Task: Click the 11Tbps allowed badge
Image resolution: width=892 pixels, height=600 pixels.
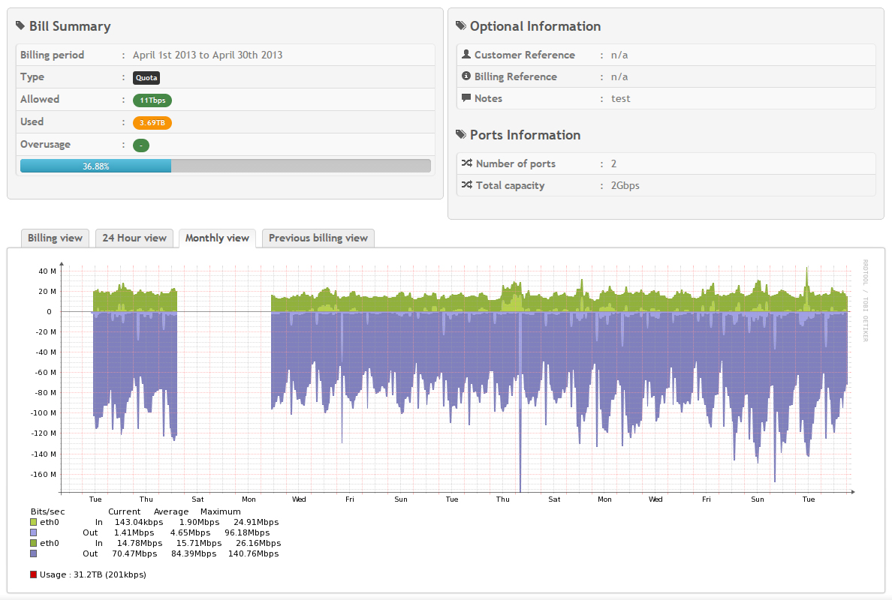Action: pyautogui.click(x=152, y=100)
